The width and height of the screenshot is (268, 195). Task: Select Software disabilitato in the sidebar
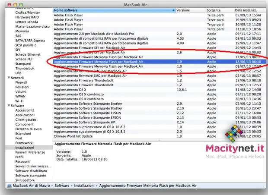(31, 171)
